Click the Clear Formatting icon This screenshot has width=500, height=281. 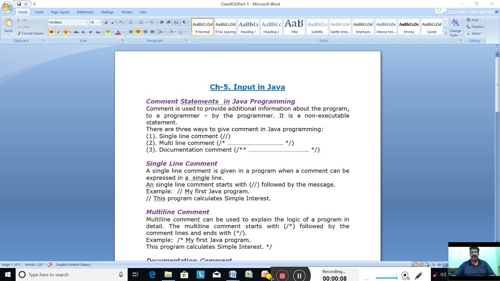click(121, 23)
